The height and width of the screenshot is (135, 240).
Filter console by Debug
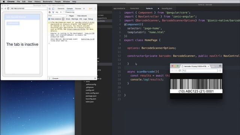pos(90,19)
